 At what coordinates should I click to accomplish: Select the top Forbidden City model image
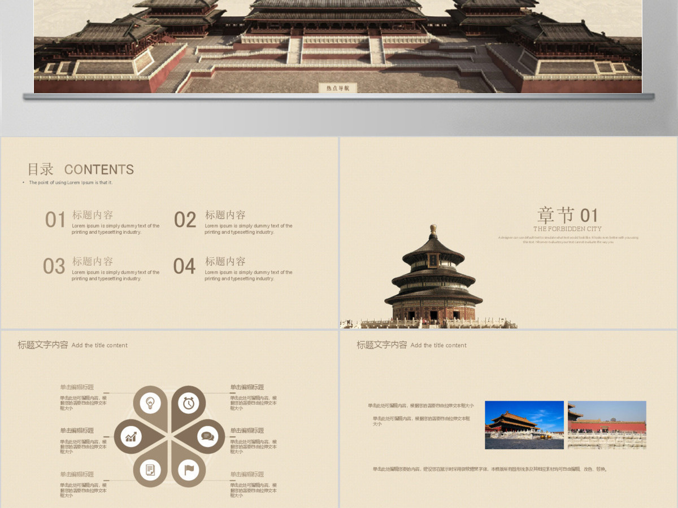(x=338, y=46)
